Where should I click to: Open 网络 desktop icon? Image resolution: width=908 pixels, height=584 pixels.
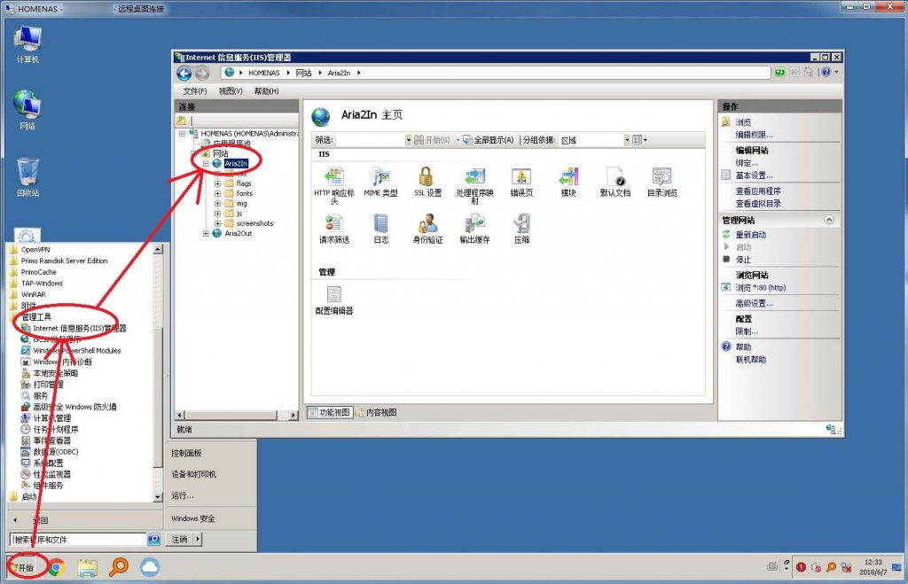[x=27, y=110]
